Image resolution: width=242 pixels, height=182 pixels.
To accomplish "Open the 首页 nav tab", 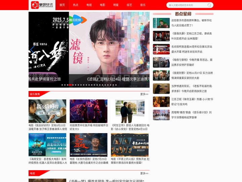I will point(62,5).
